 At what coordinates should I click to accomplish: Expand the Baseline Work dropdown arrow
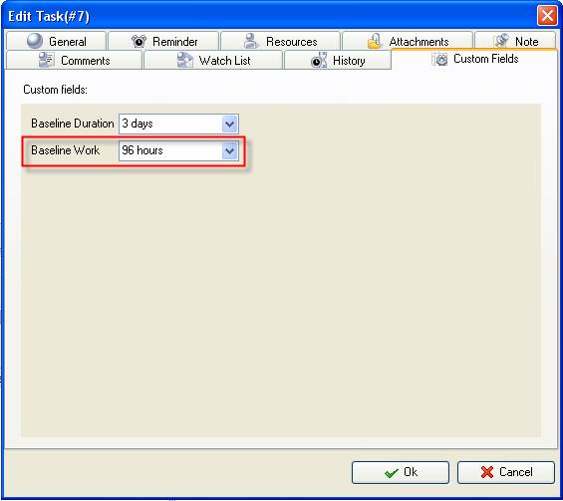229,151
